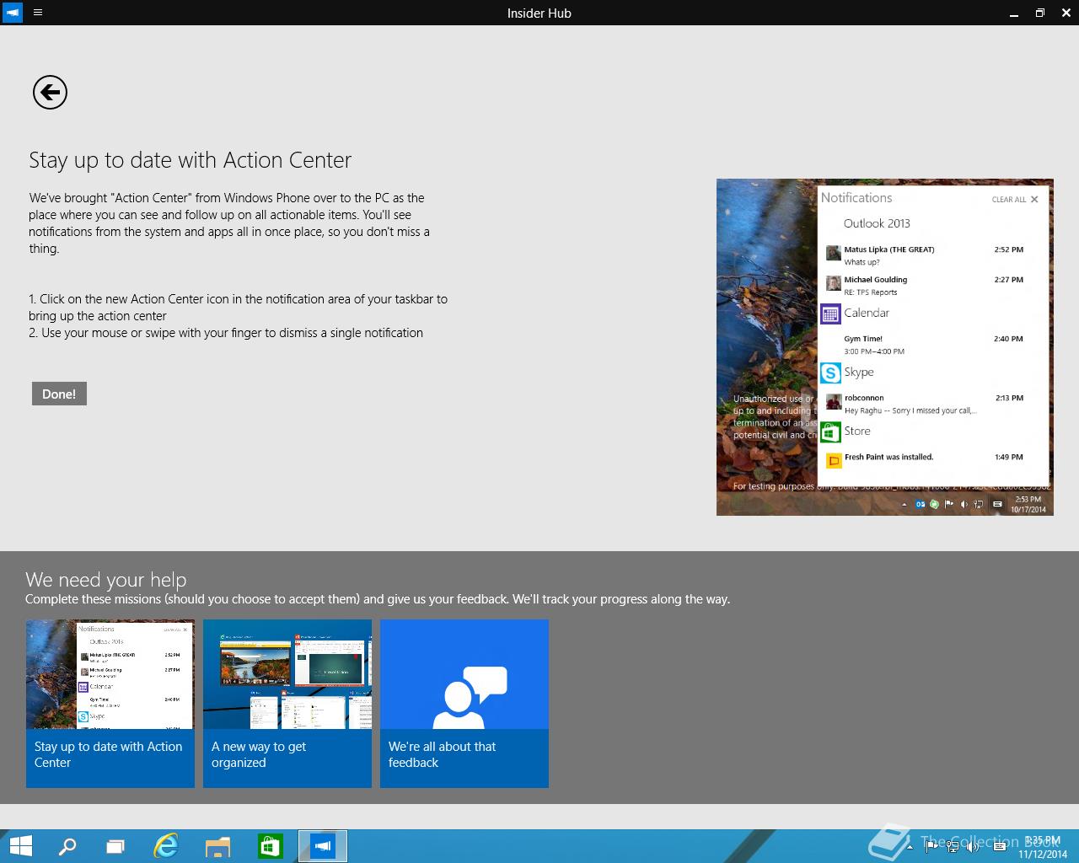Viewport: 1079px width, 863px height.
Task: Open the Windows Start button
Action: pos(20,846)
